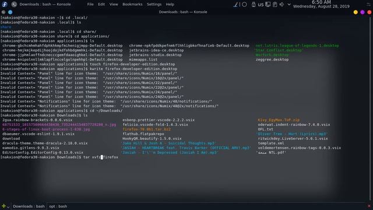
Task: Click the gray circle button in title bar
Action: [x=3, y=12]
